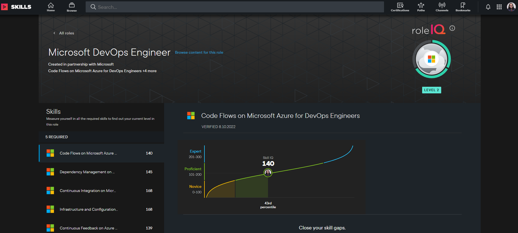Screen dimensions: 518x233
Task: Click score 139 for Continuous Feedback
Action: [149, 228]
